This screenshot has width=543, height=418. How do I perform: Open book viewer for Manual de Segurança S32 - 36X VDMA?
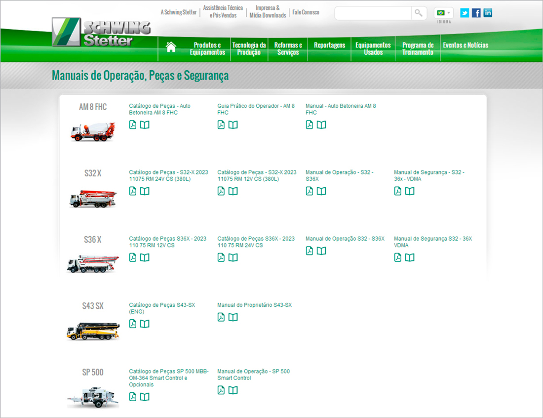tap(410, 257)
